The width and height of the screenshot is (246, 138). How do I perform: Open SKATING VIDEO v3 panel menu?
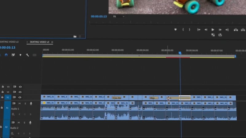[x=52, y=42]
